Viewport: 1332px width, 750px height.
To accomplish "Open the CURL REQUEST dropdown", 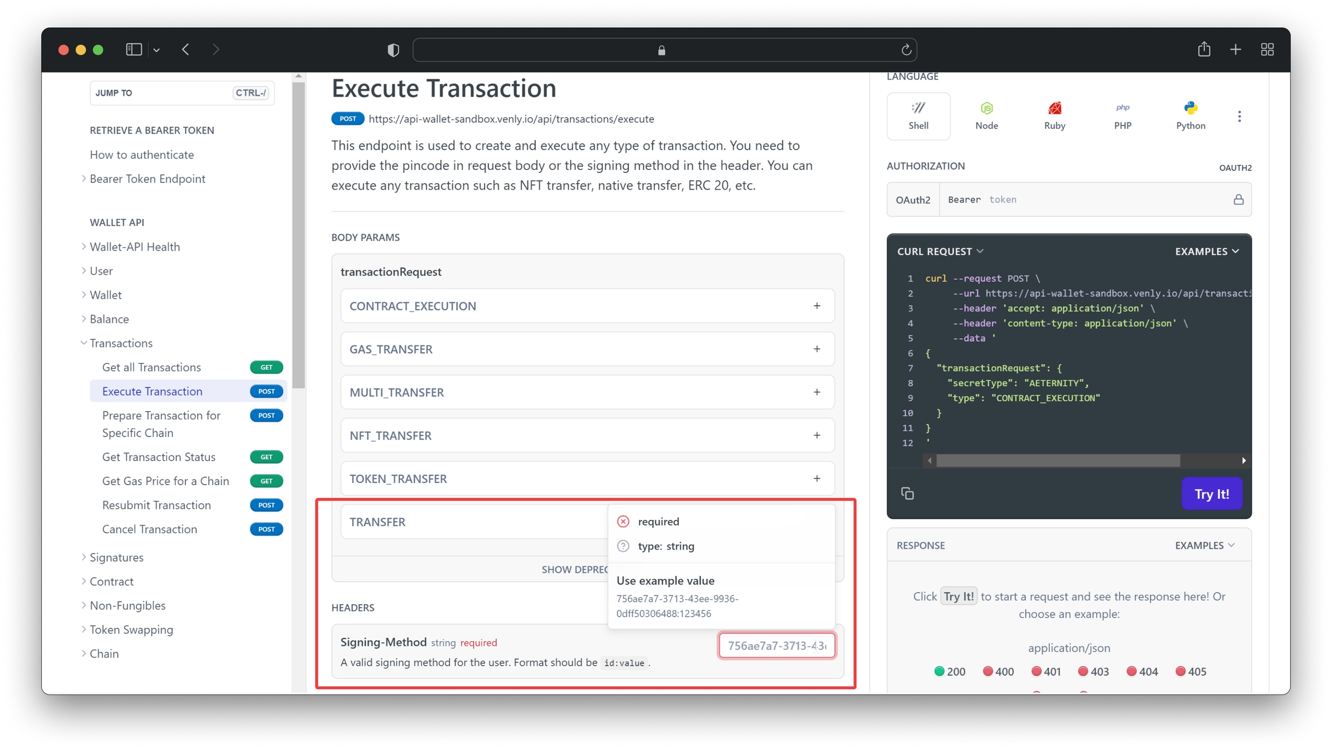I will click(940, 251).
